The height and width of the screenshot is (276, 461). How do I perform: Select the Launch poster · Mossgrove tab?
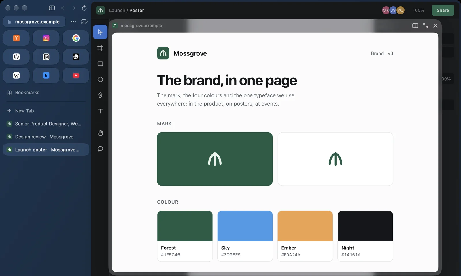click(46, 149)
